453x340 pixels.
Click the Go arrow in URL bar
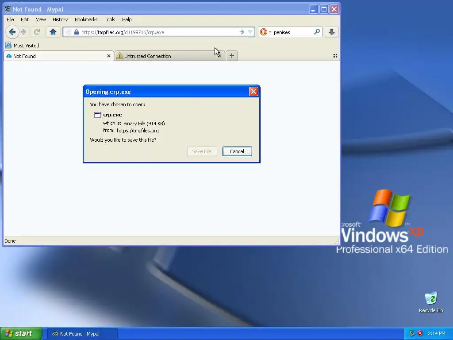pyautogui.click(x=242, y=32)
